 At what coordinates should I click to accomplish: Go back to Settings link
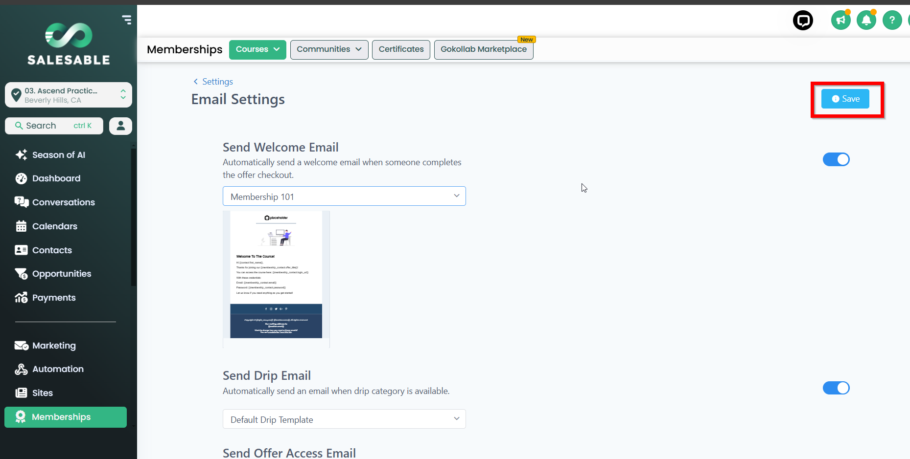pos(213,82)
